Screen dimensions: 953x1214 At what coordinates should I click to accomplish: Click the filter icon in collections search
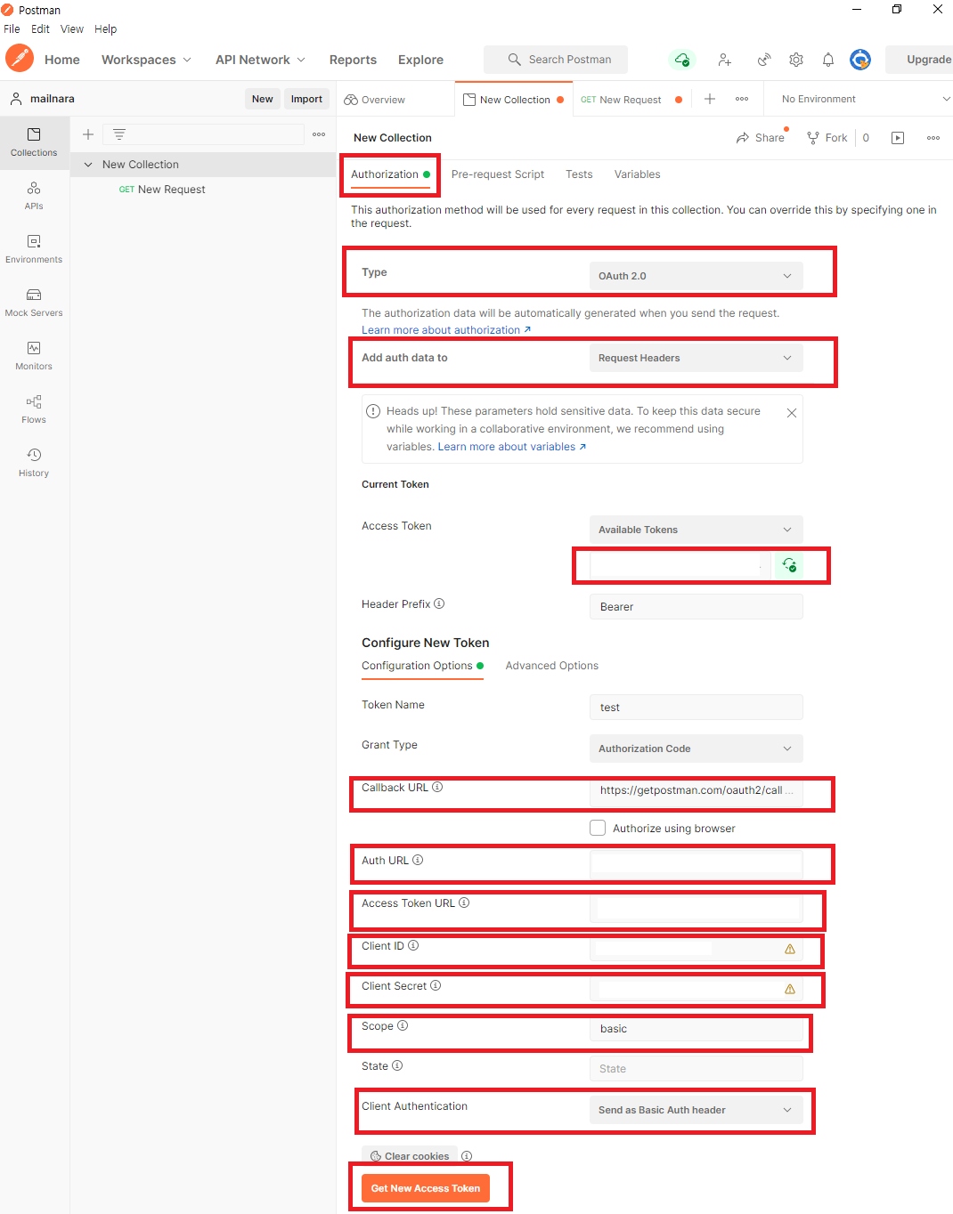[x=119, y=134]
